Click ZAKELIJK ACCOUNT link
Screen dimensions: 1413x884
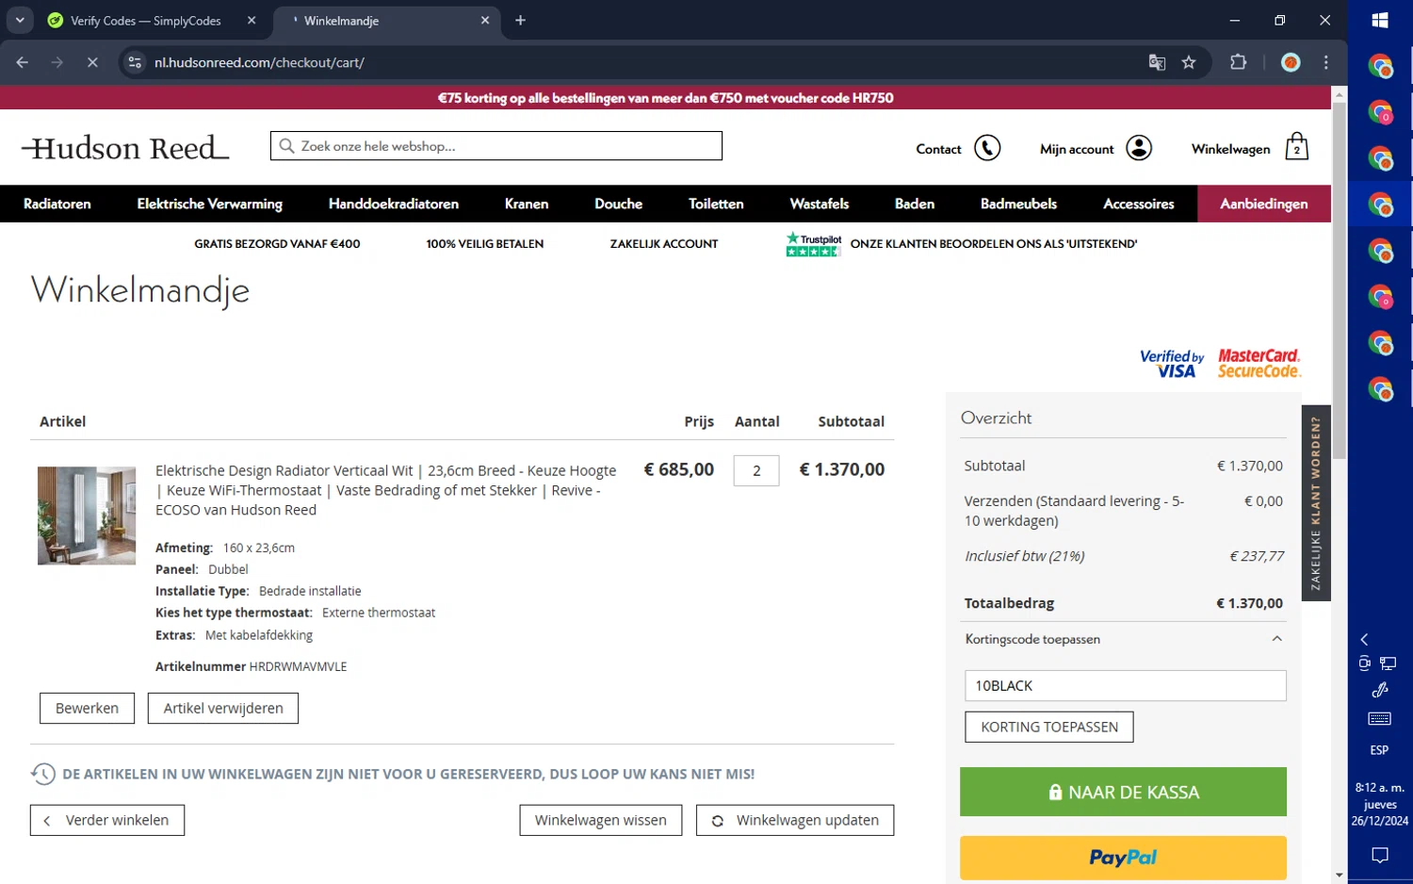664,244
